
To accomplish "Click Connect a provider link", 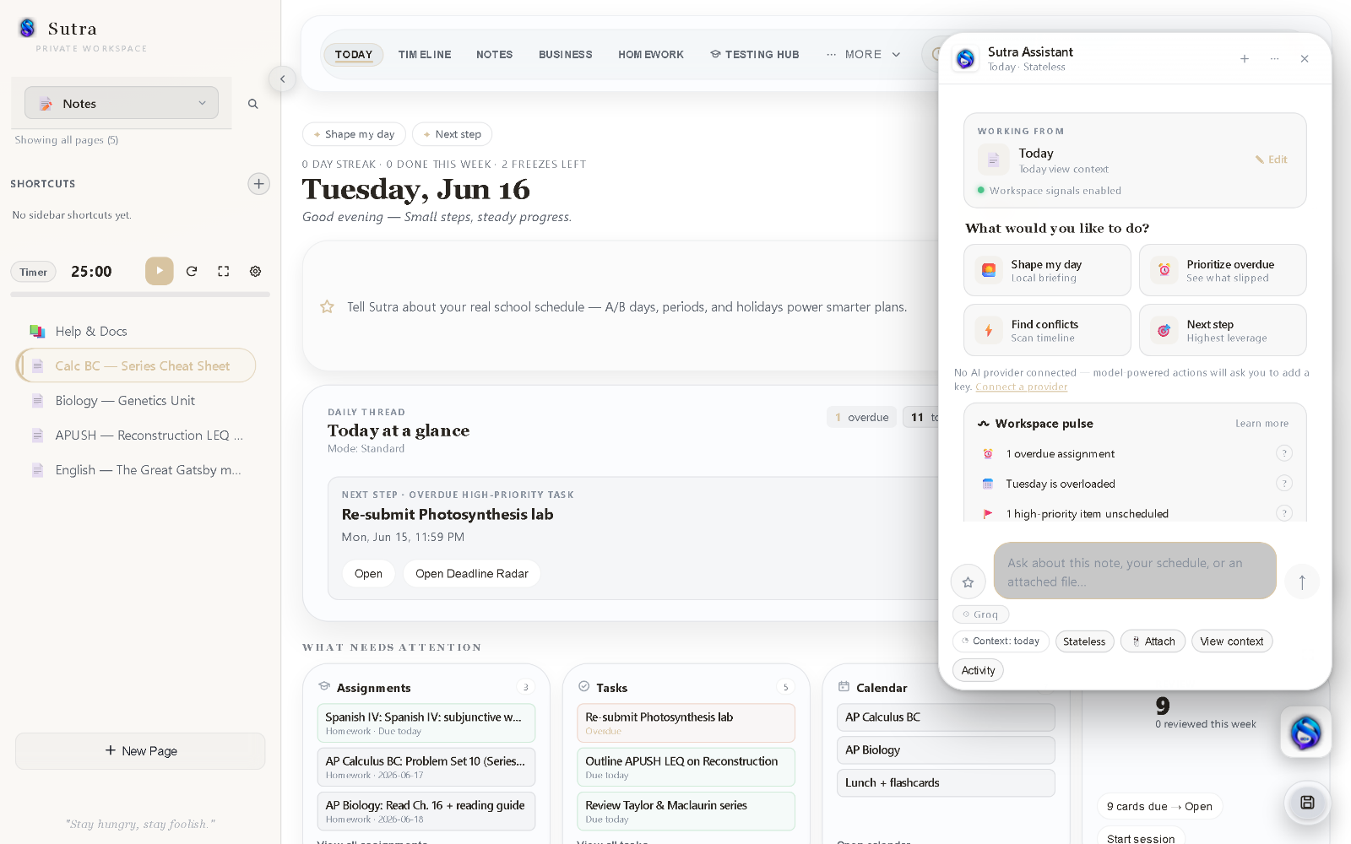I will 1022,387.
